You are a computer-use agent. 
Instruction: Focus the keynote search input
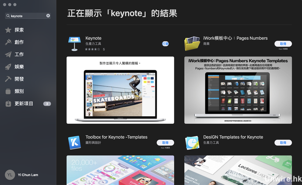[28, 16]
